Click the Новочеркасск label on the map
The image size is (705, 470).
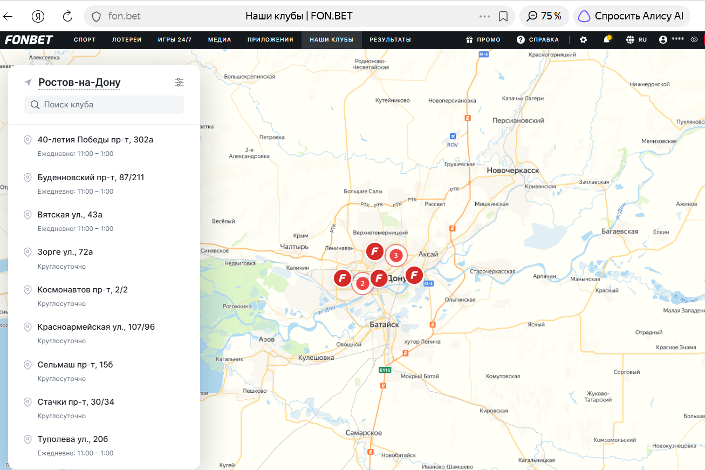click(x=512, y=171)
